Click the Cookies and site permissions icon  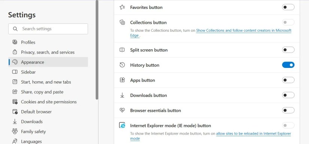(15, 101)
